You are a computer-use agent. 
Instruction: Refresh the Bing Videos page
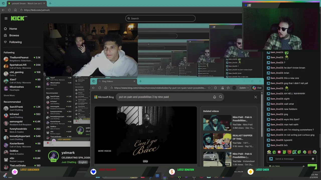pyautogui.click(x=100, y=88)
